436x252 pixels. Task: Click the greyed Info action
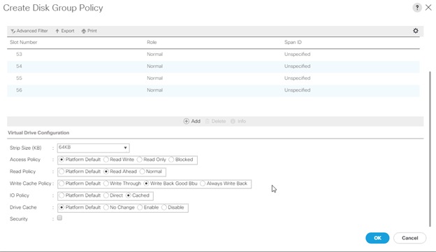[238, 121]
